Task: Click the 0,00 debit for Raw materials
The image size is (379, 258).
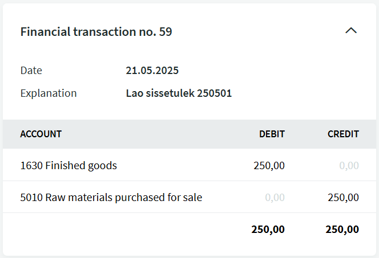Action: (275, 198)
